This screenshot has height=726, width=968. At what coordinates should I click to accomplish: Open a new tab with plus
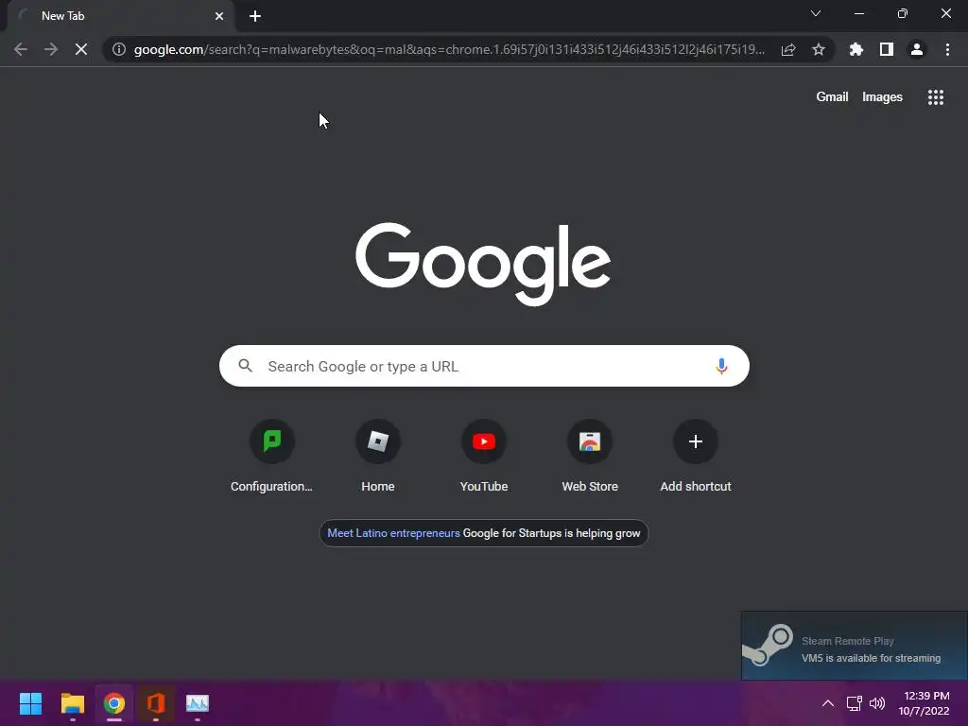(255, 16)
